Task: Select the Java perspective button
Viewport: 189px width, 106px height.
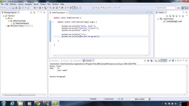Action: pos(185,8)
